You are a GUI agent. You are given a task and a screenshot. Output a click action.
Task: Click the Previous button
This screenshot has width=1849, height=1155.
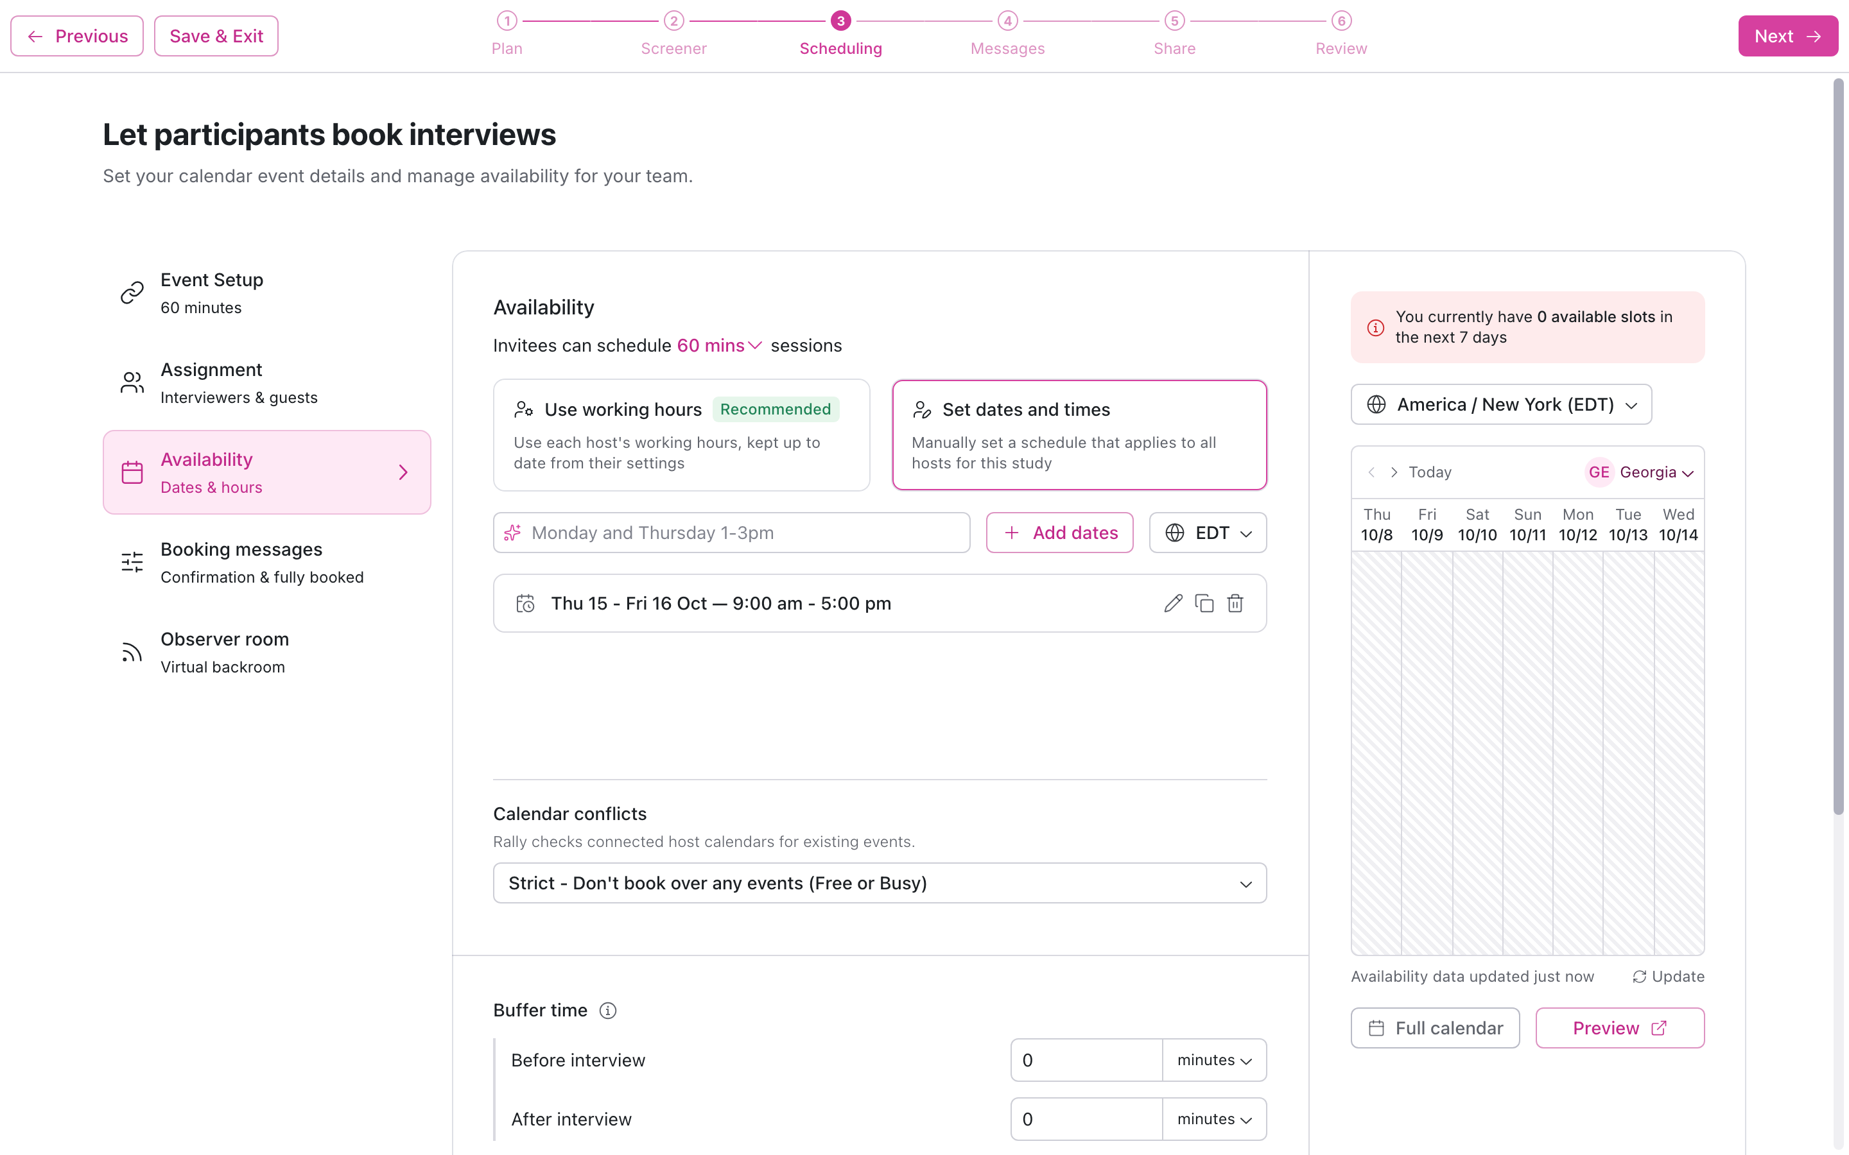click(x=77, y=36)
